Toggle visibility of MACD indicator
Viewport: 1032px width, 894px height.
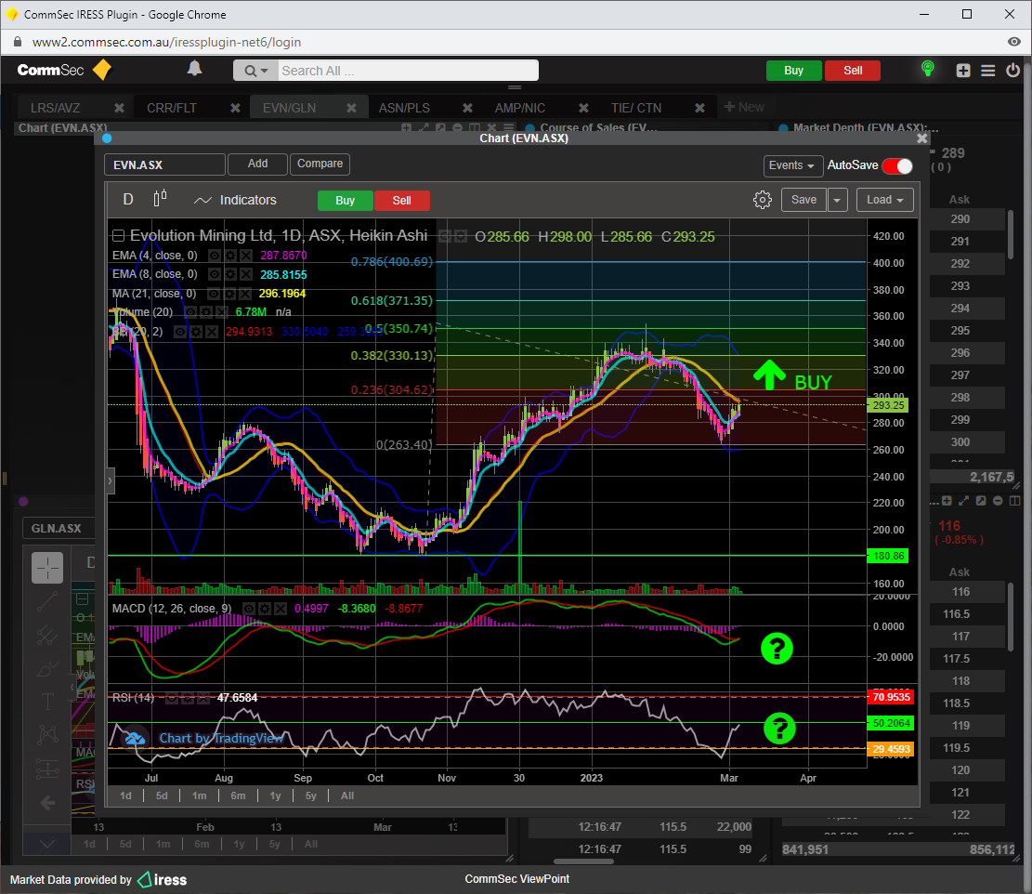(x=249, y=609)
